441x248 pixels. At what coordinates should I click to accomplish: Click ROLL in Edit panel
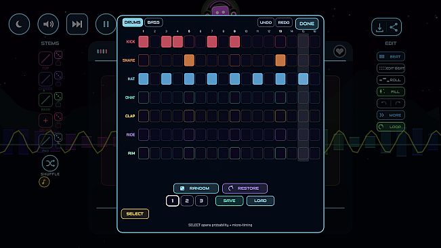pos(391,80)
